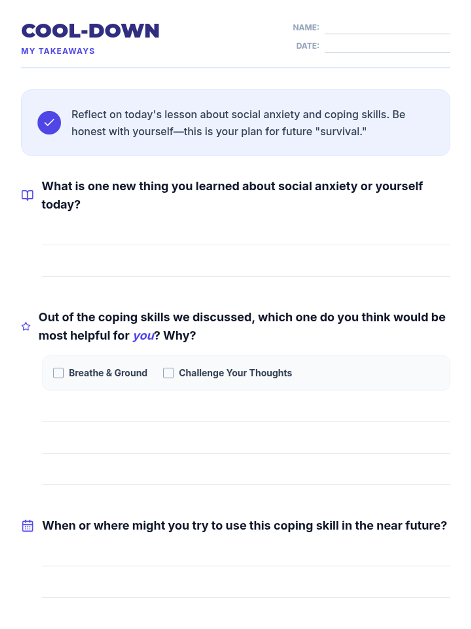Click the Breathe & Ground label
Viewport: 471px width, 629px height.
tap(108, 373)
